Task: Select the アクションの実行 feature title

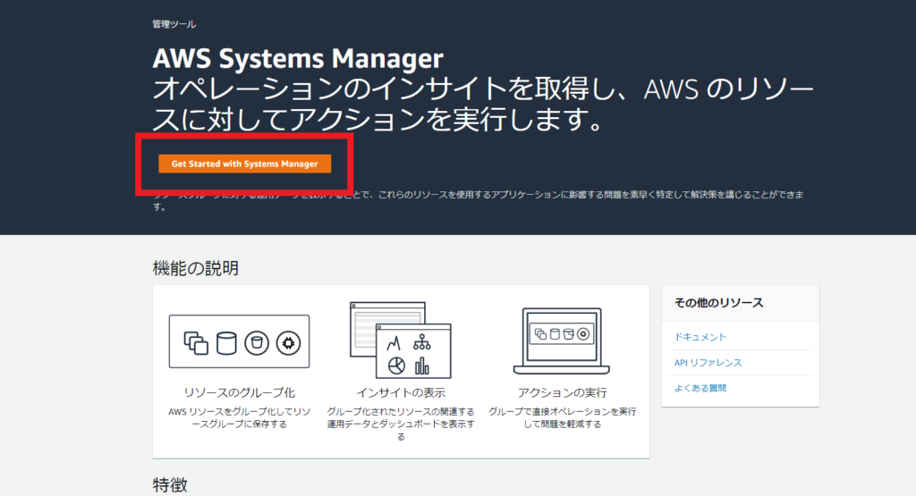Action: click(x=562, y=392)
